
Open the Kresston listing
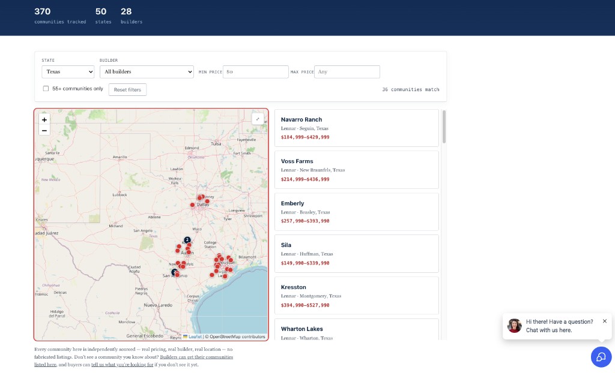(357, 296)
